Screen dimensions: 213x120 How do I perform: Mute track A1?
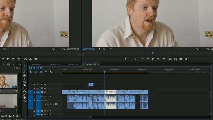click(45, 96)
